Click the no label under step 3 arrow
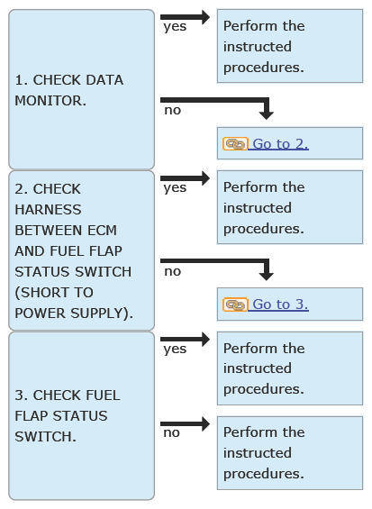Viewport: 372px width, 509px height. tap(171, 432)
